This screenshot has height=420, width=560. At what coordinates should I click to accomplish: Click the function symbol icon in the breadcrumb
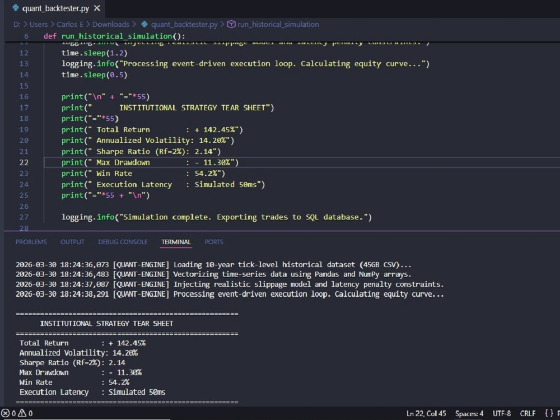(231, 24)
